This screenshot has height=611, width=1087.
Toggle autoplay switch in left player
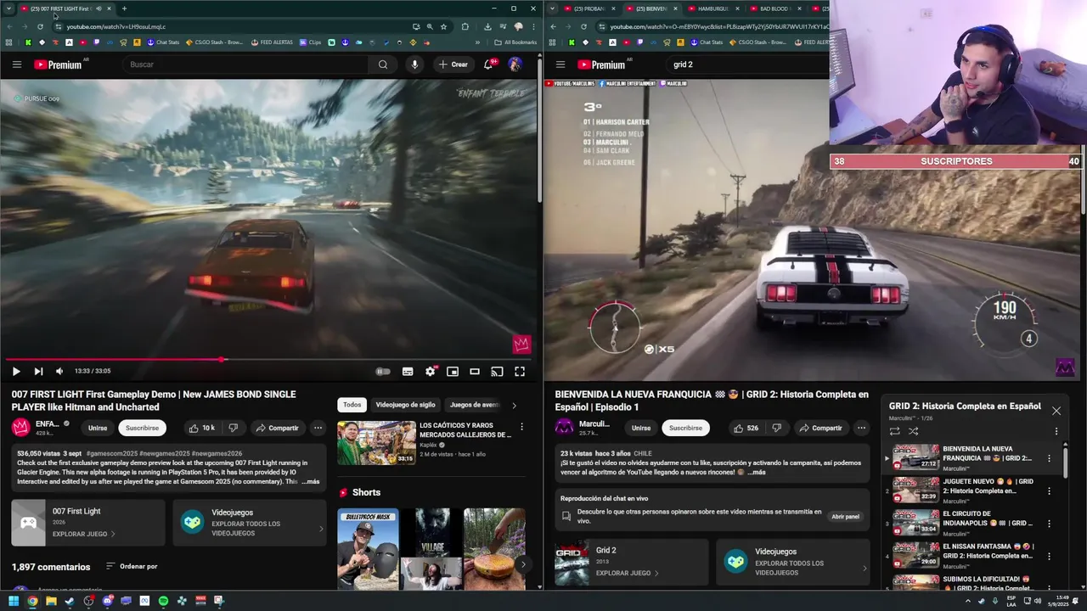(383, 371)
